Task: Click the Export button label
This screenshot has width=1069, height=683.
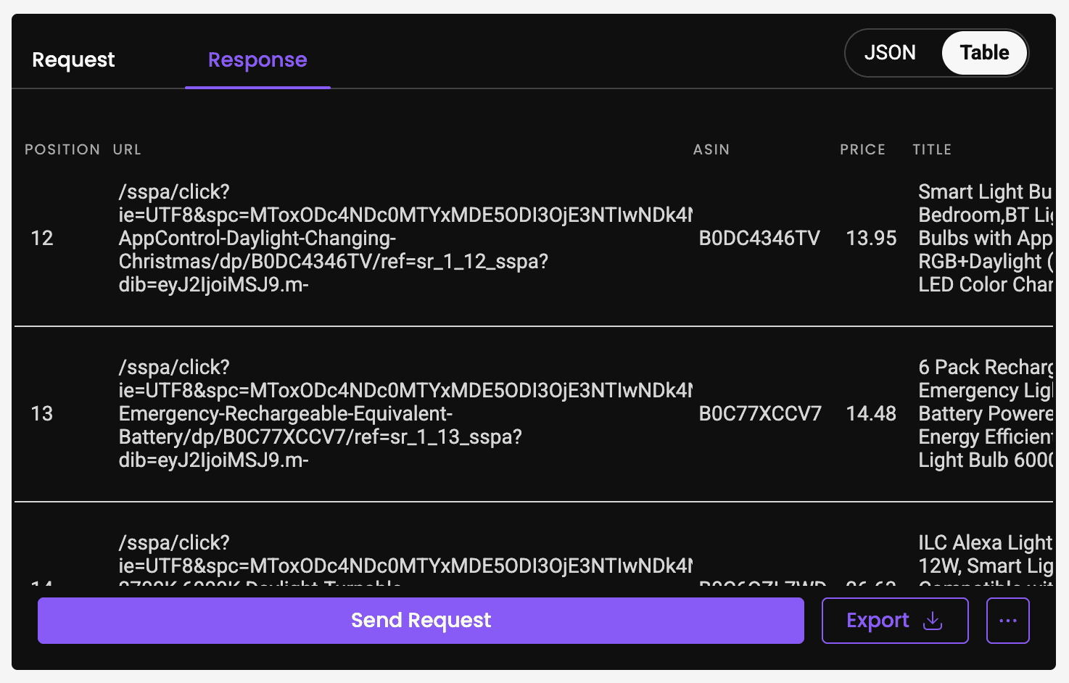Action: 878,621
